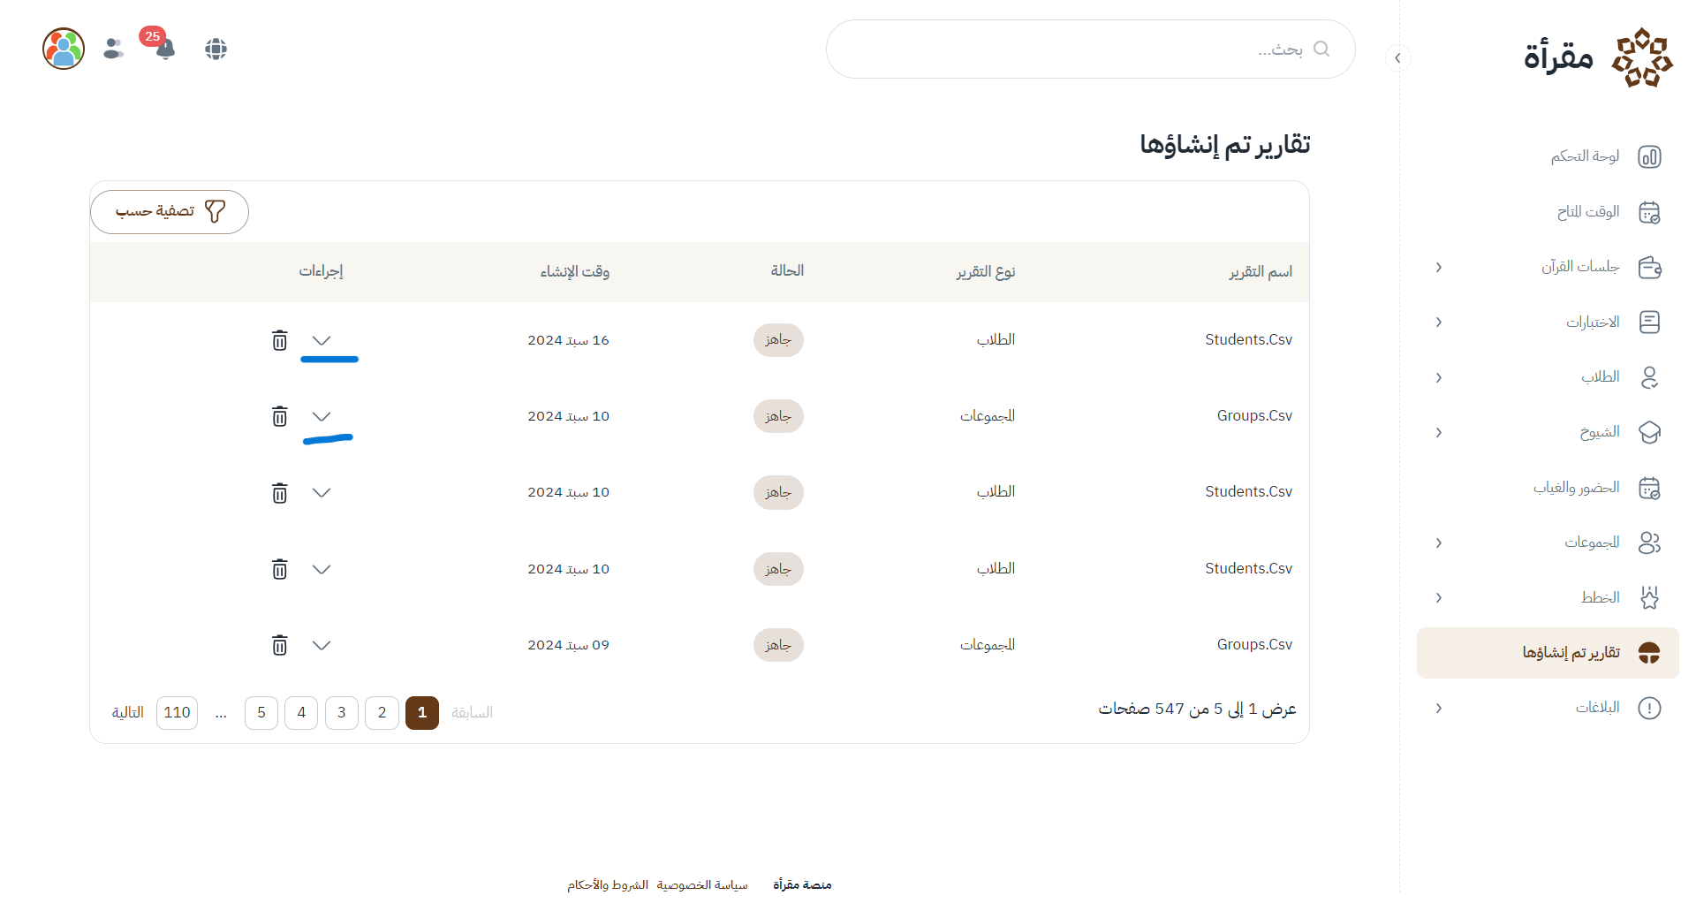Click the users icon in header
The width and height of the screenshot is (1696, 903).
pyautogui.click(x=113, y=49)
